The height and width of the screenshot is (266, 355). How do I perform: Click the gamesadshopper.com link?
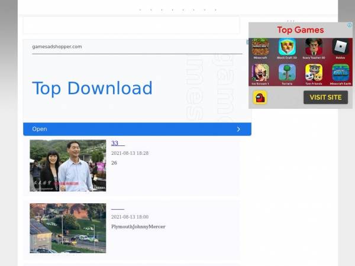click(57, 47)
